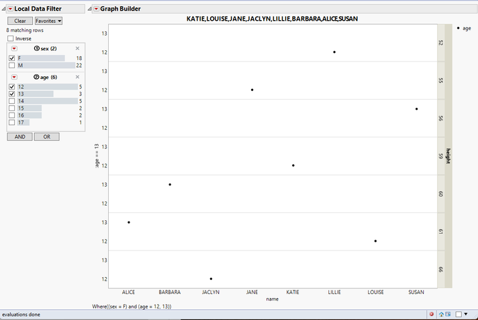Click the height 55 panel label
Viewport: 478px width, 320px height.
point(441,80)
